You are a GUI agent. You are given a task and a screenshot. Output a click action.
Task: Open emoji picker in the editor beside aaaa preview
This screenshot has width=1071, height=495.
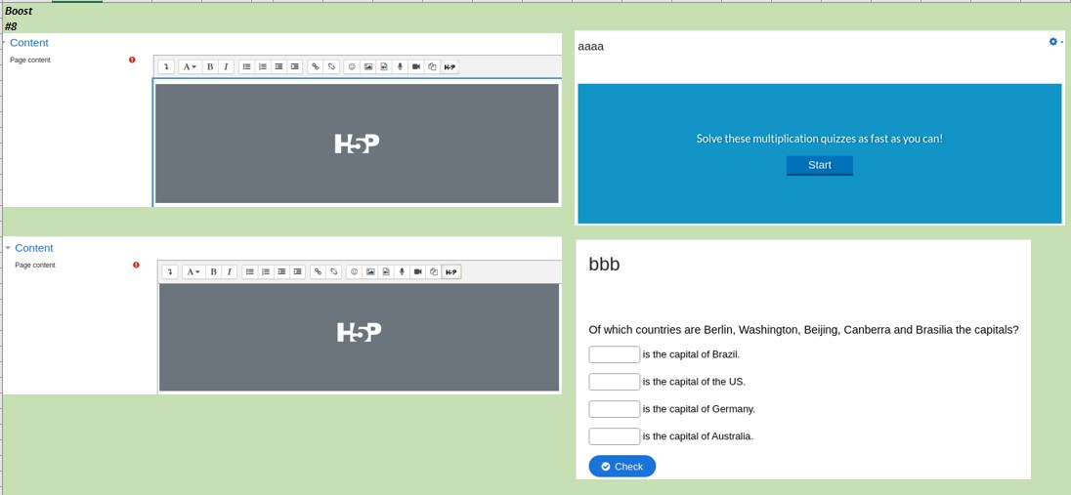[353, 67]
